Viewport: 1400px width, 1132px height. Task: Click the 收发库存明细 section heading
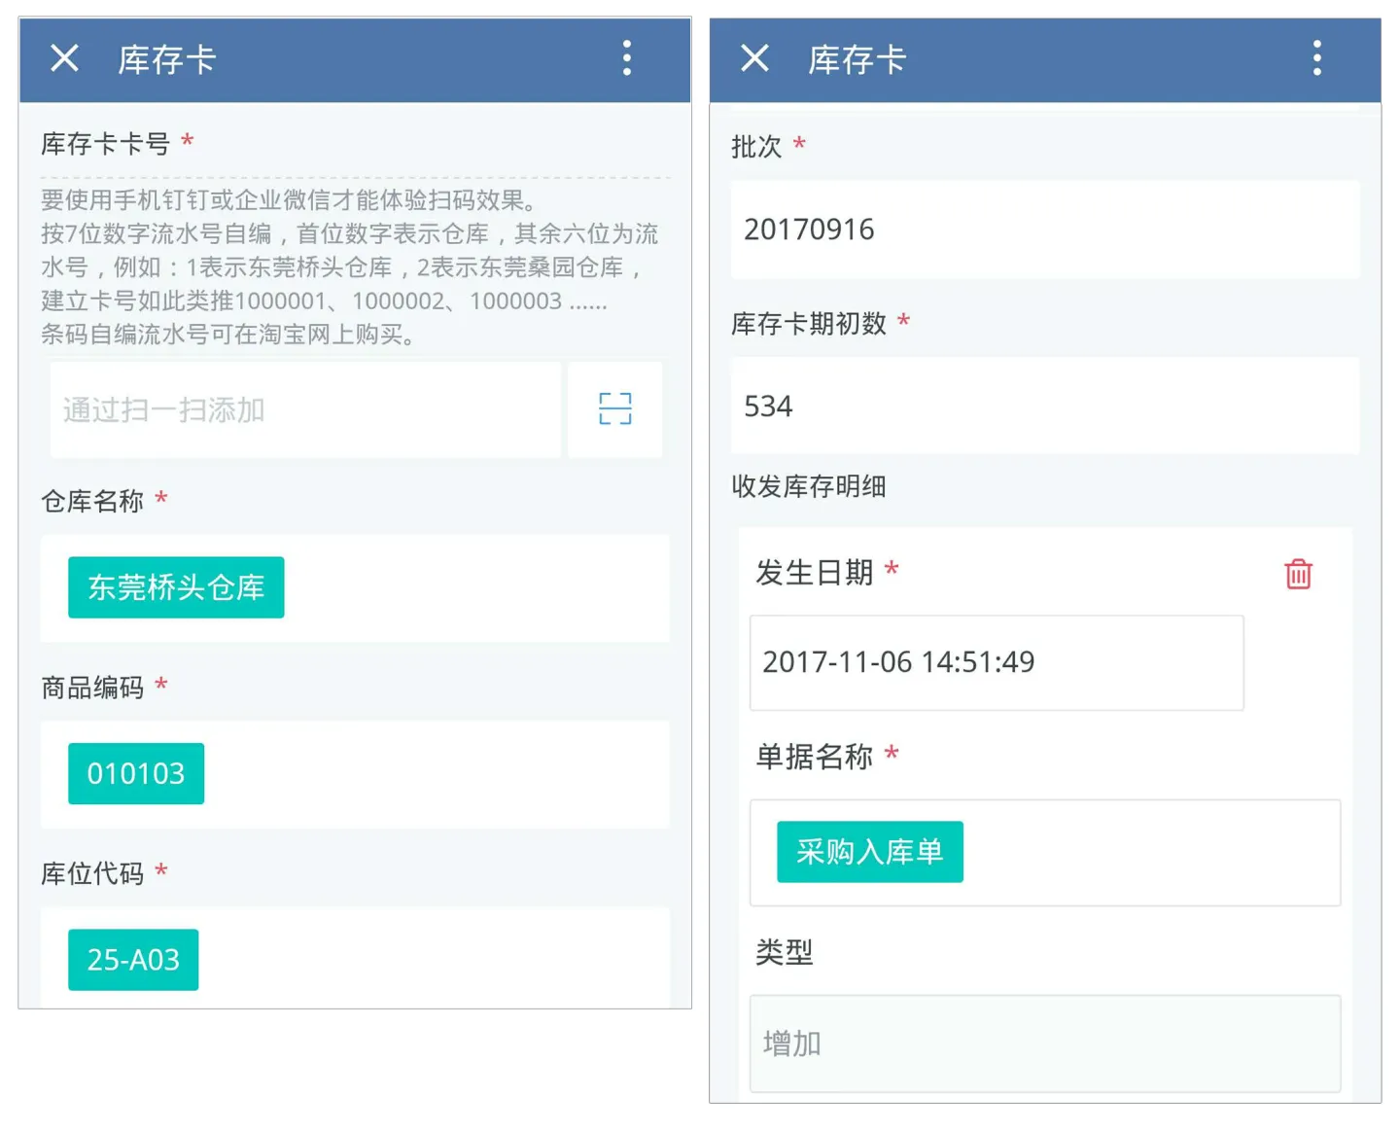pyautogui.click(x=809, y=486)
